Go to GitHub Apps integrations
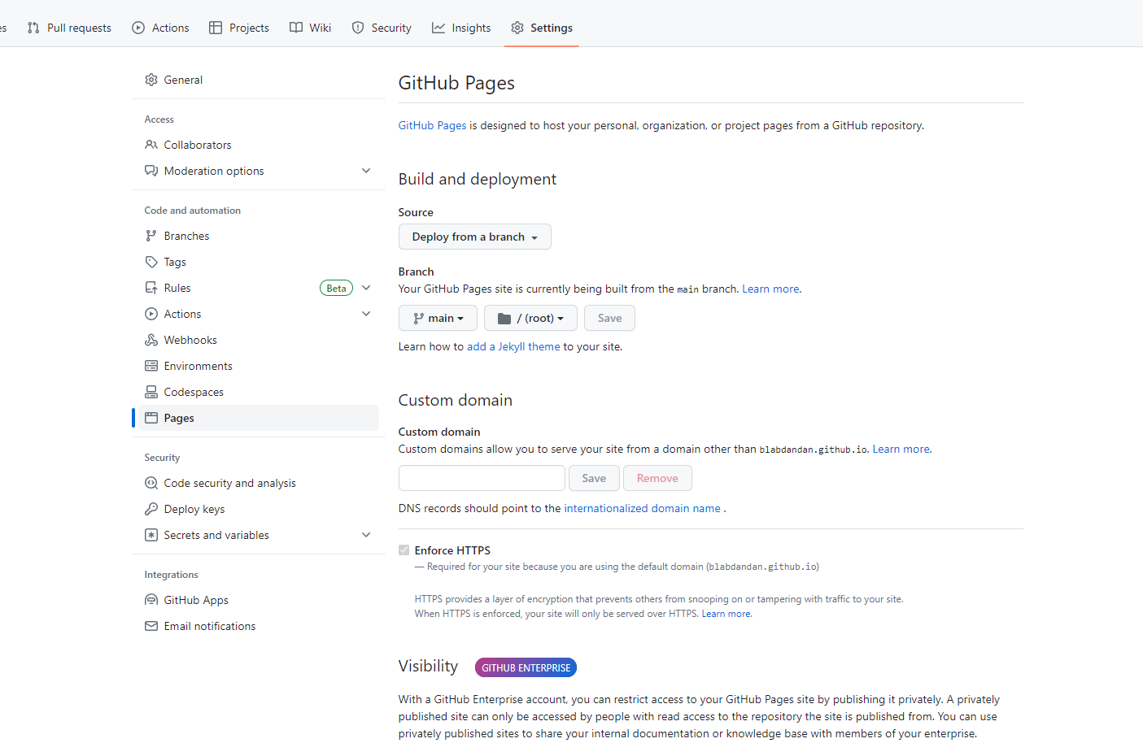The width and height of the screenshot is (1143, 743). (259, 600)
